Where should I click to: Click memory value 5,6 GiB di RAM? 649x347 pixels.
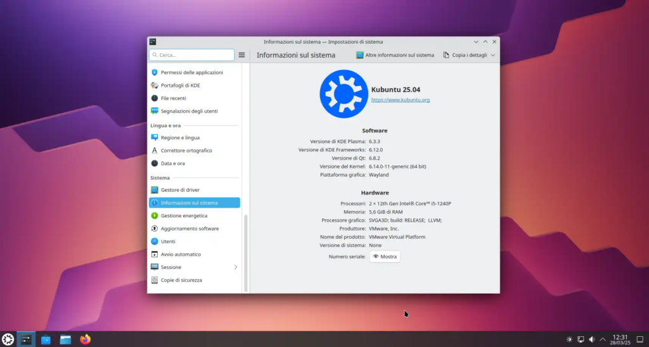(386, 211)
